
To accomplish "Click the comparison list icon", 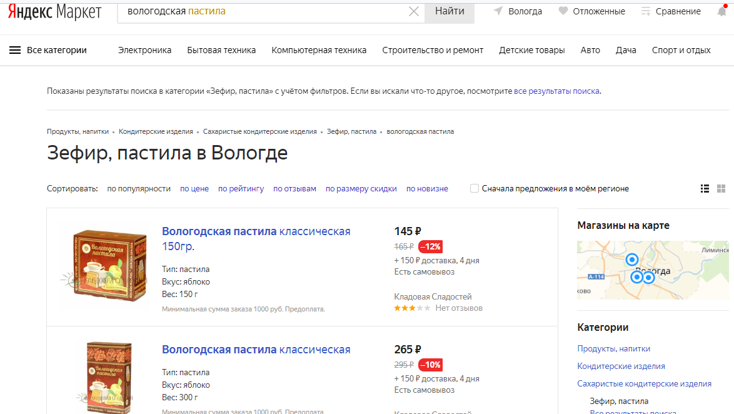I will 646,11.
